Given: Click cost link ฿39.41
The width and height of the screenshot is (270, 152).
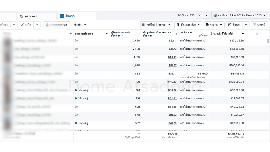Looking at the screenshot, I should coord(172,73).
